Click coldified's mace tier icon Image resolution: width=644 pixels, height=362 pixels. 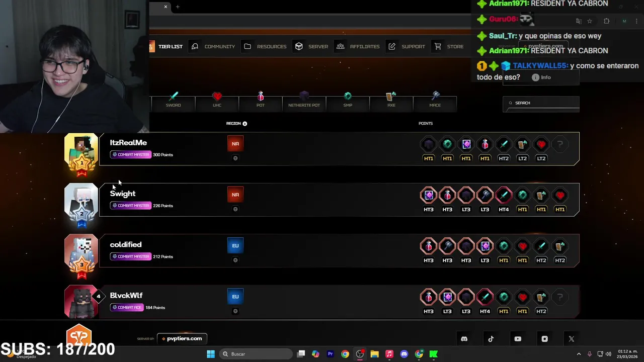(x=447, y=246)
